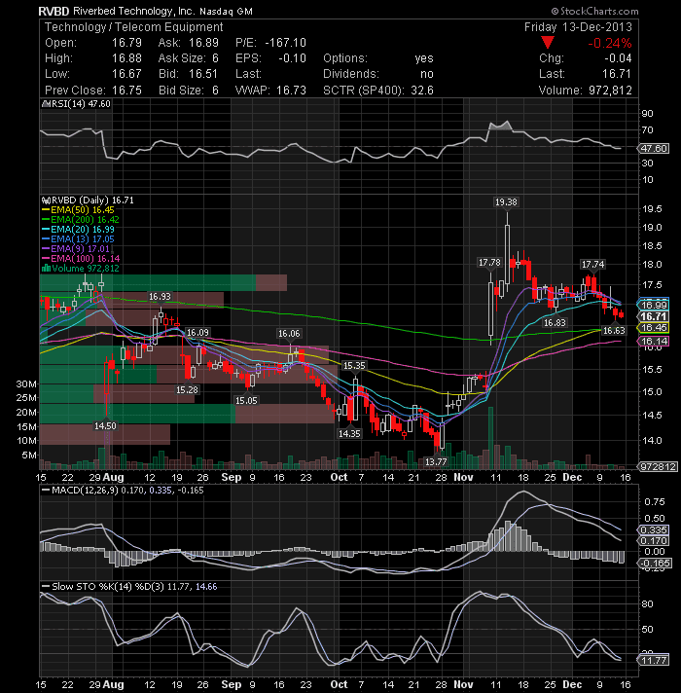Click the Open price 16.79

(126, 43)
